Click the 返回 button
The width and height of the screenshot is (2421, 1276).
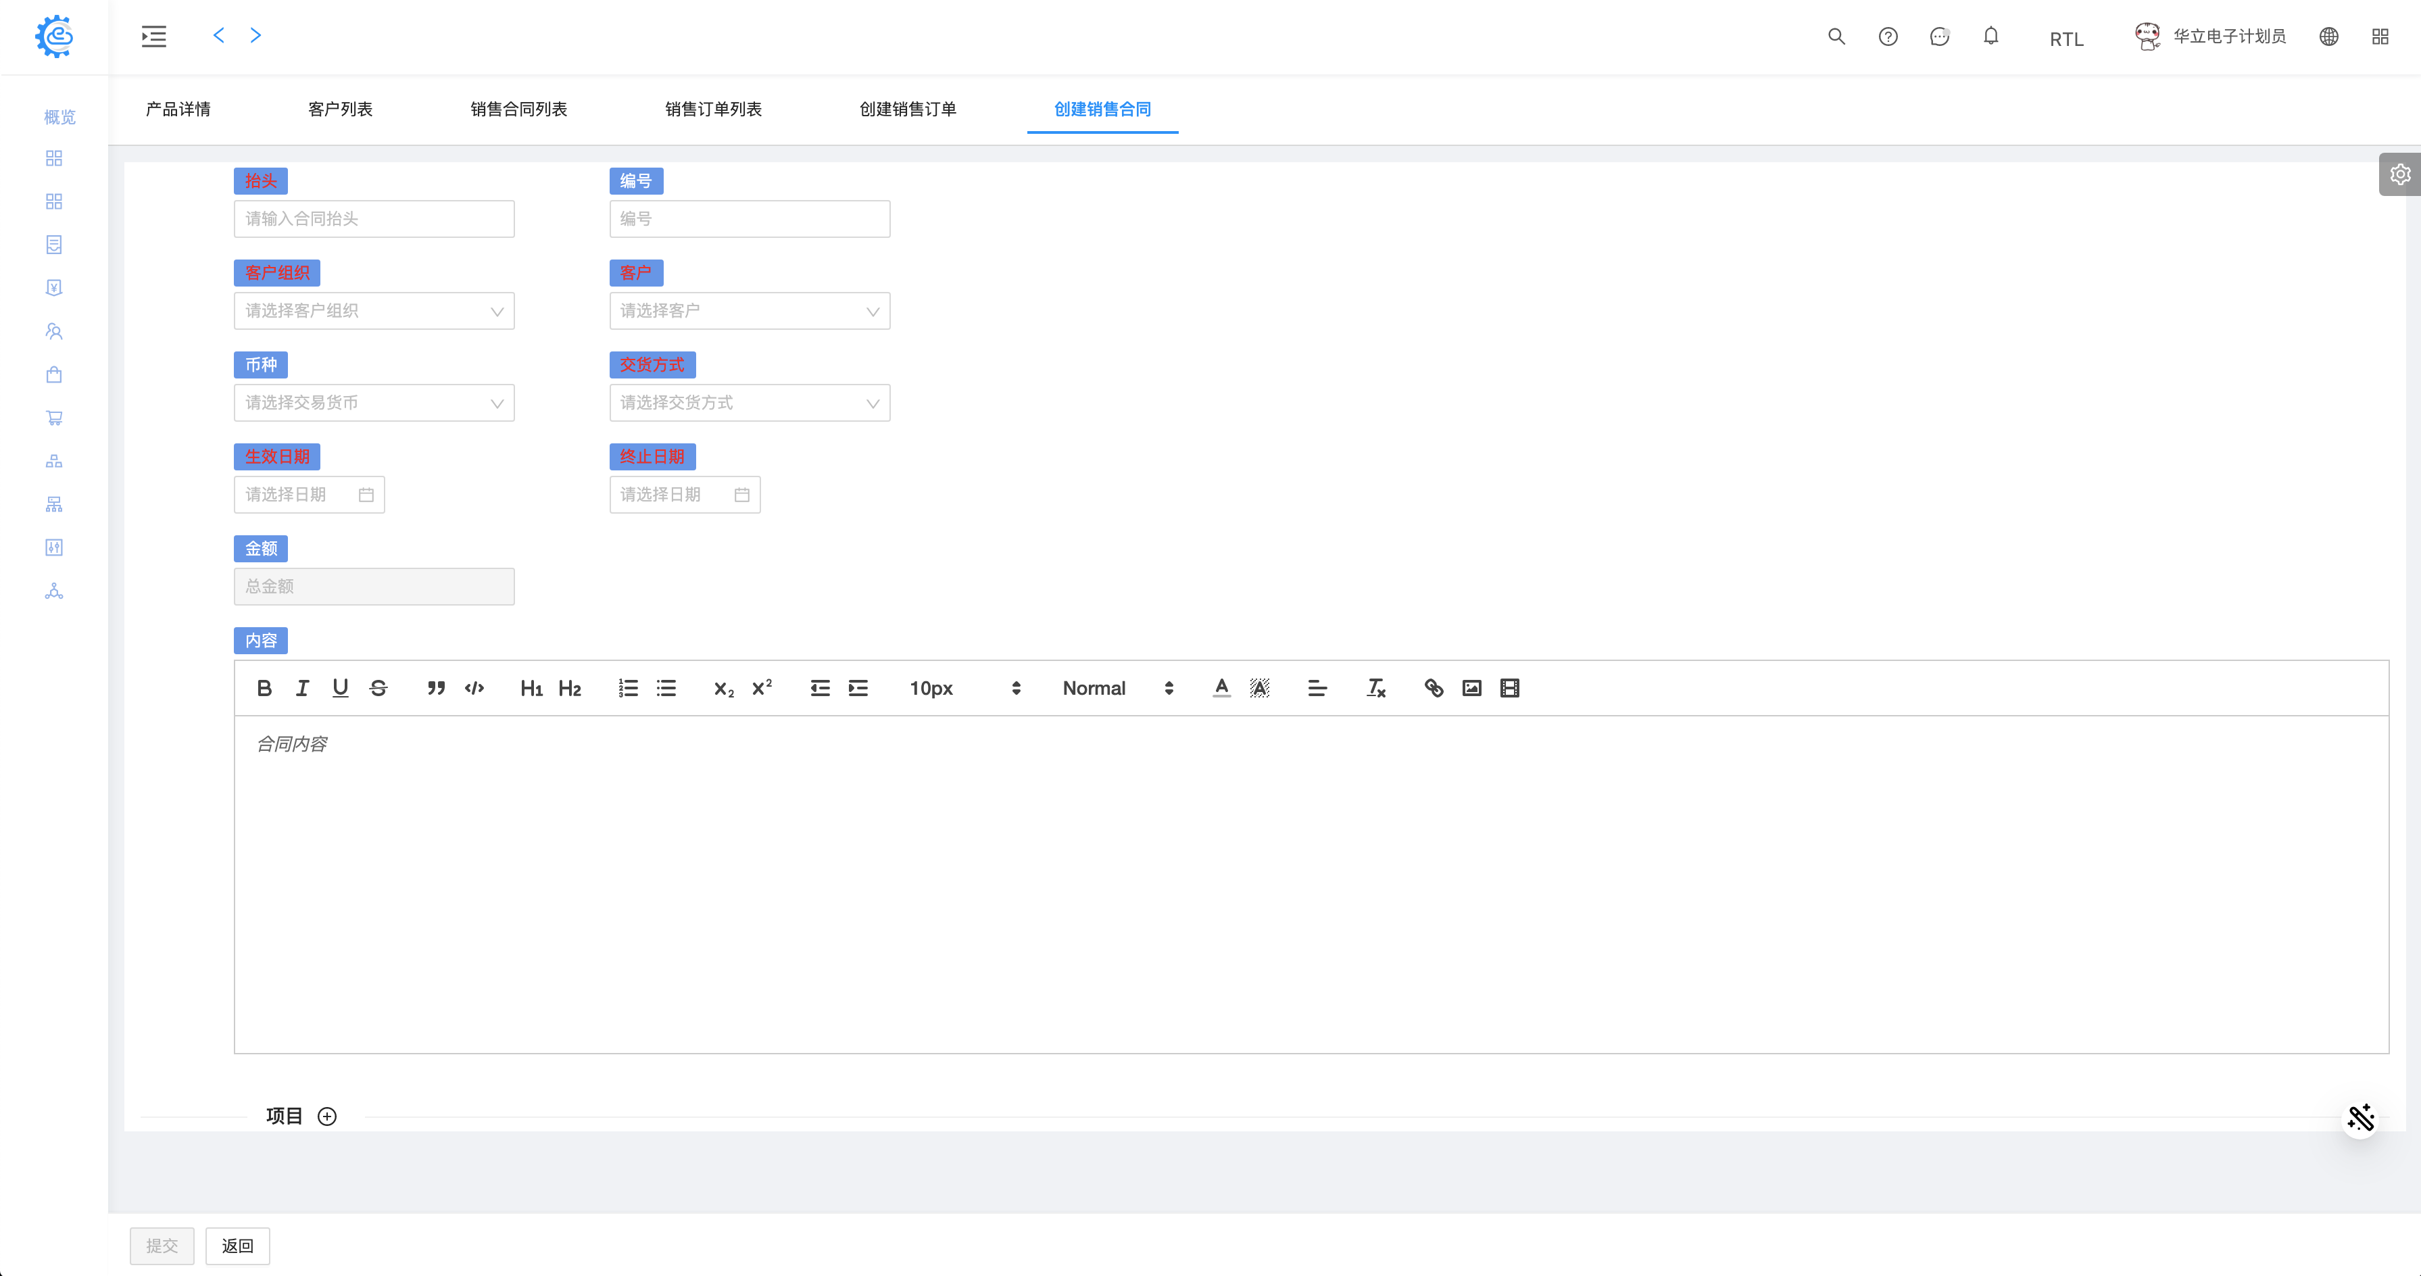(x=237, y=1245)
